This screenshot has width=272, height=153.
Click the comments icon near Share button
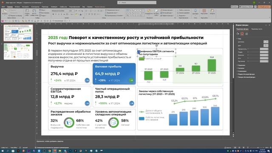coord(255,7)
